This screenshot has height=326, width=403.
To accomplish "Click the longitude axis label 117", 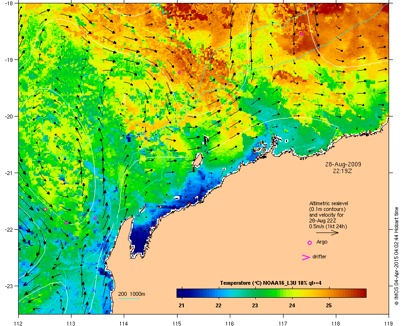I will point(283,324).
